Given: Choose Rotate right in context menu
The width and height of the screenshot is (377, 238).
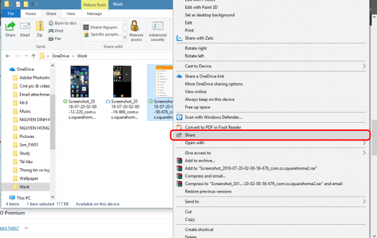Looking at the screenshot, I should [x=195, y=48].
